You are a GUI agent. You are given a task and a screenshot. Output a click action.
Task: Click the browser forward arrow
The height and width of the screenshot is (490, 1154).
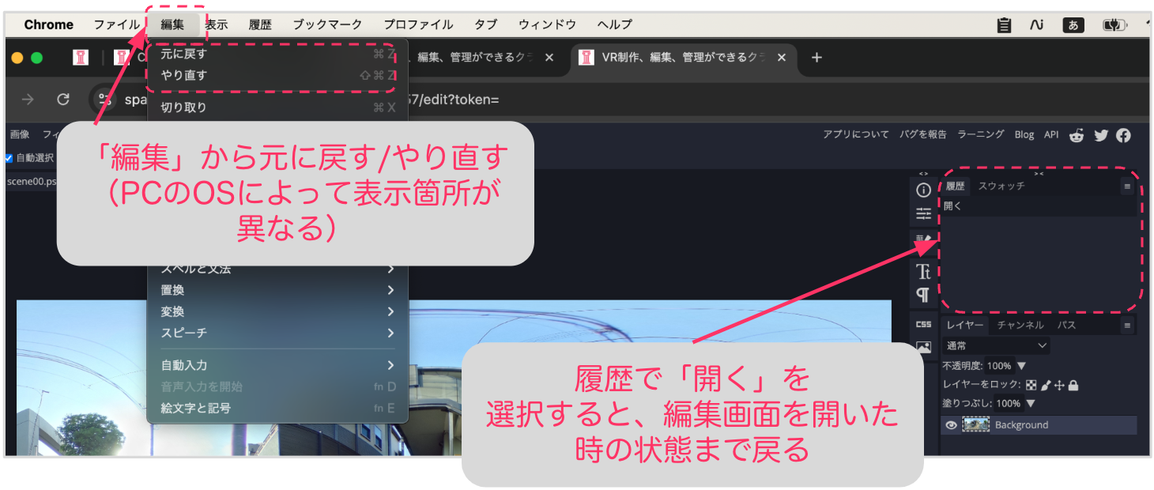(x=28, y=100)
